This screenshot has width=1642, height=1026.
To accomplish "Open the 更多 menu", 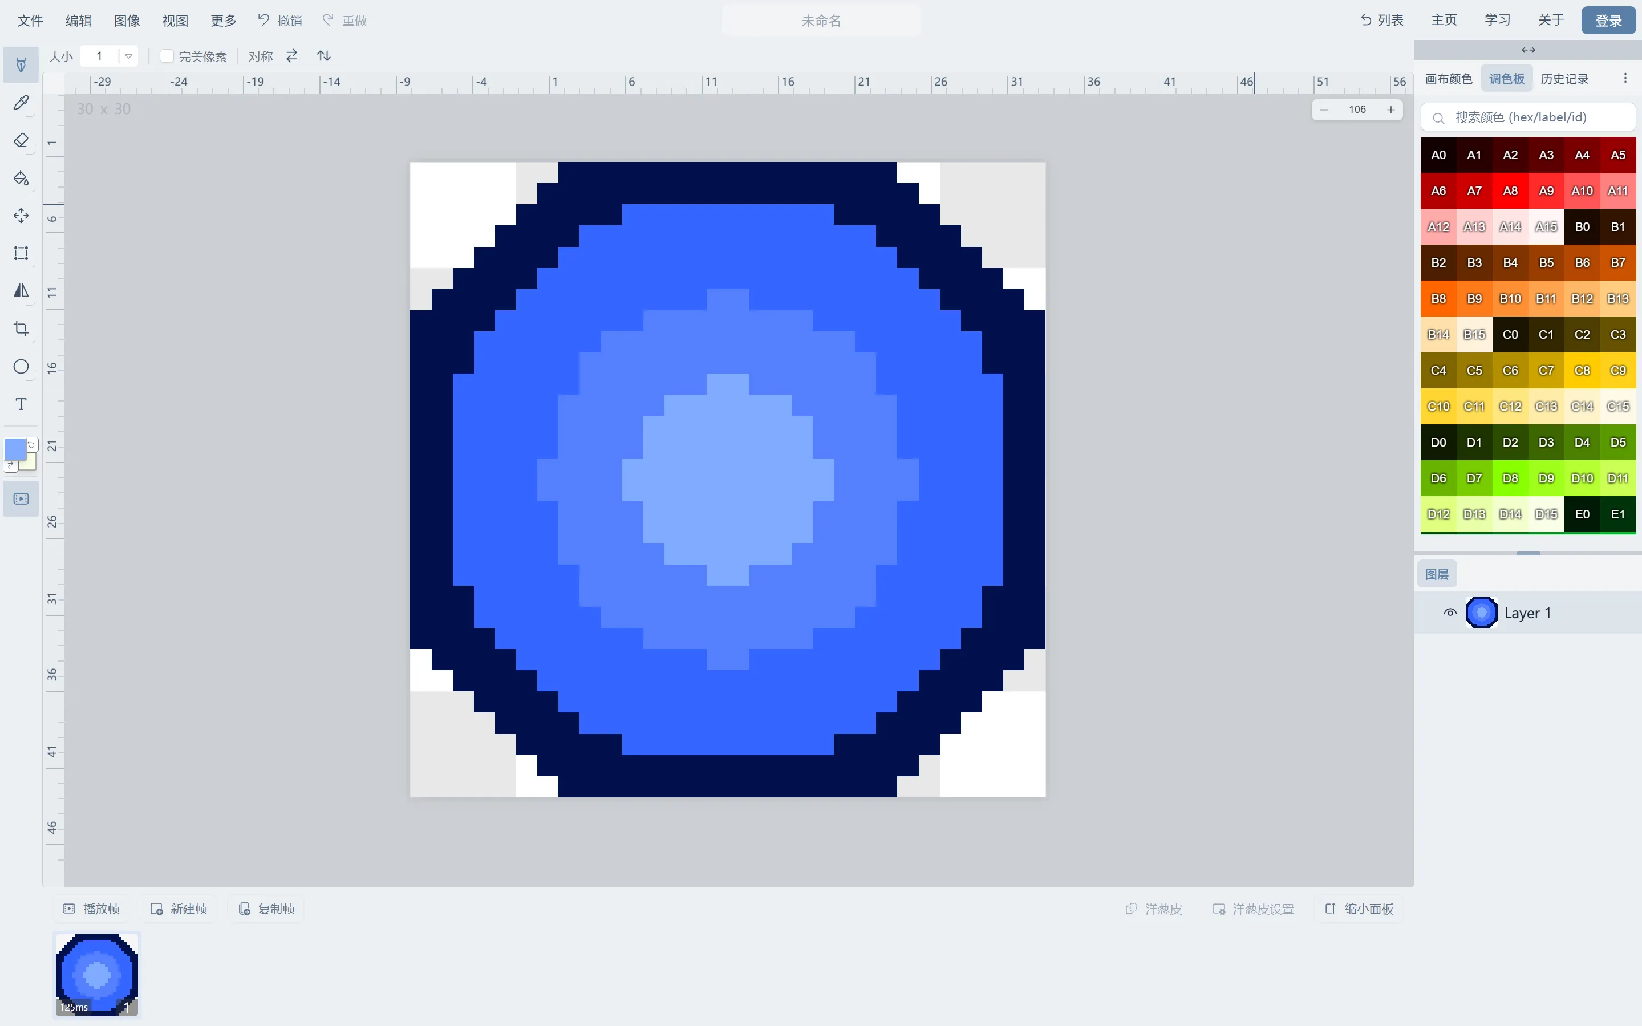I will point(223,21).
